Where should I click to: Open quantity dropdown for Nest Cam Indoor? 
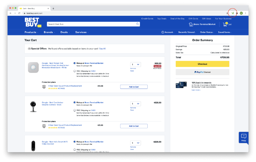click(135, 104)
